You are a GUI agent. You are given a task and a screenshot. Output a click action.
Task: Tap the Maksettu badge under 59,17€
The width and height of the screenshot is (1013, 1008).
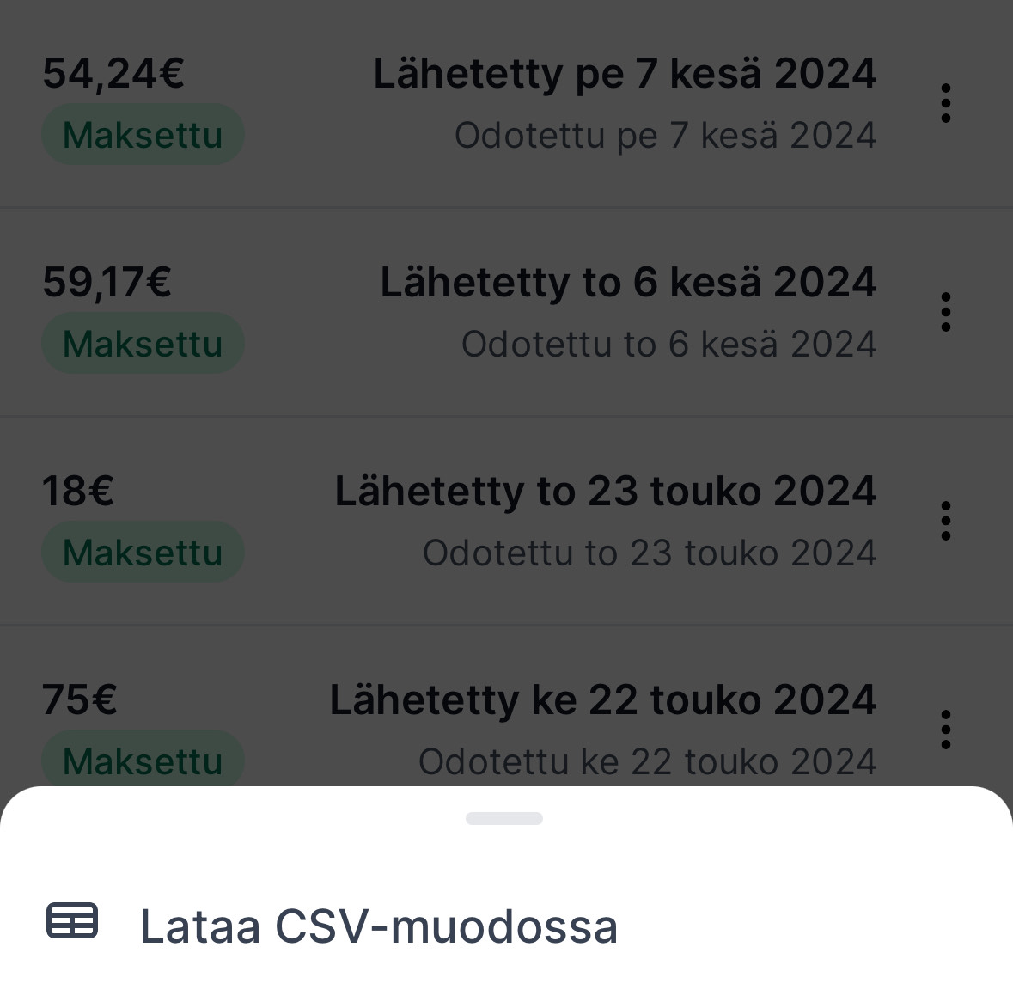[143, 343]
